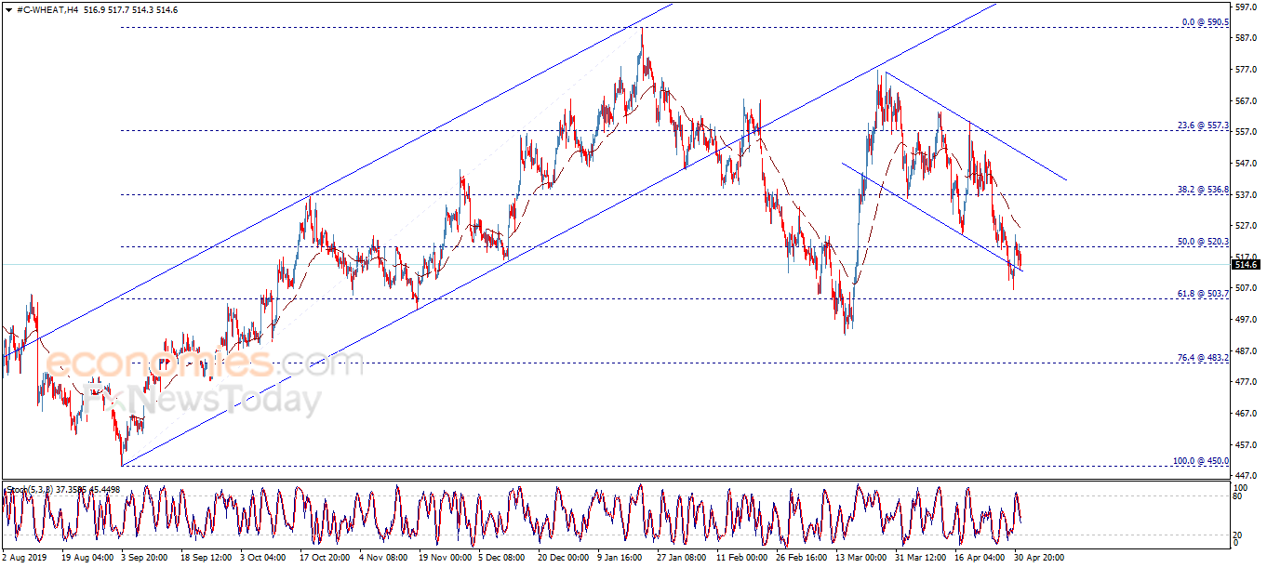Click the 11 Feb 00:00 date label

[x=740, y=559]
